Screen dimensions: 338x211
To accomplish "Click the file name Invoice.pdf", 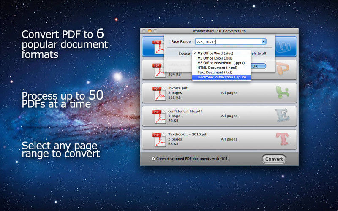I will pyautogui.click(x=178, y=88).
